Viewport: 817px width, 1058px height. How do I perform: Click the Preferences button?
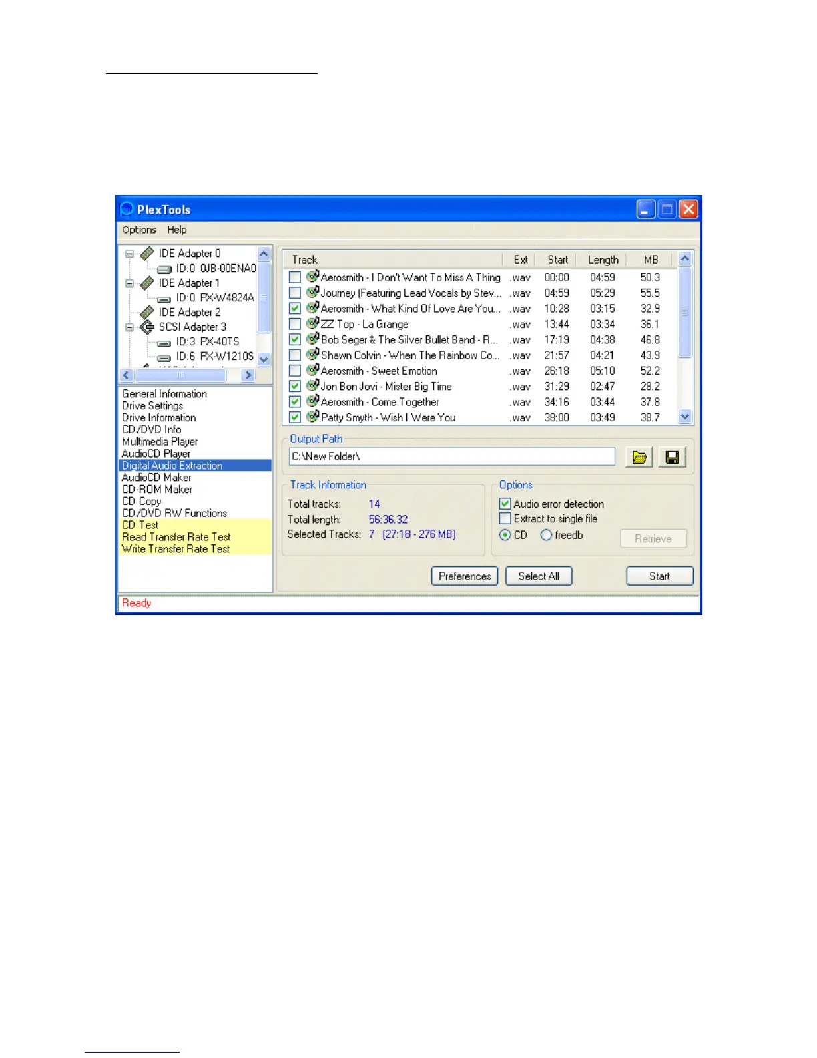tap(465, 576)
